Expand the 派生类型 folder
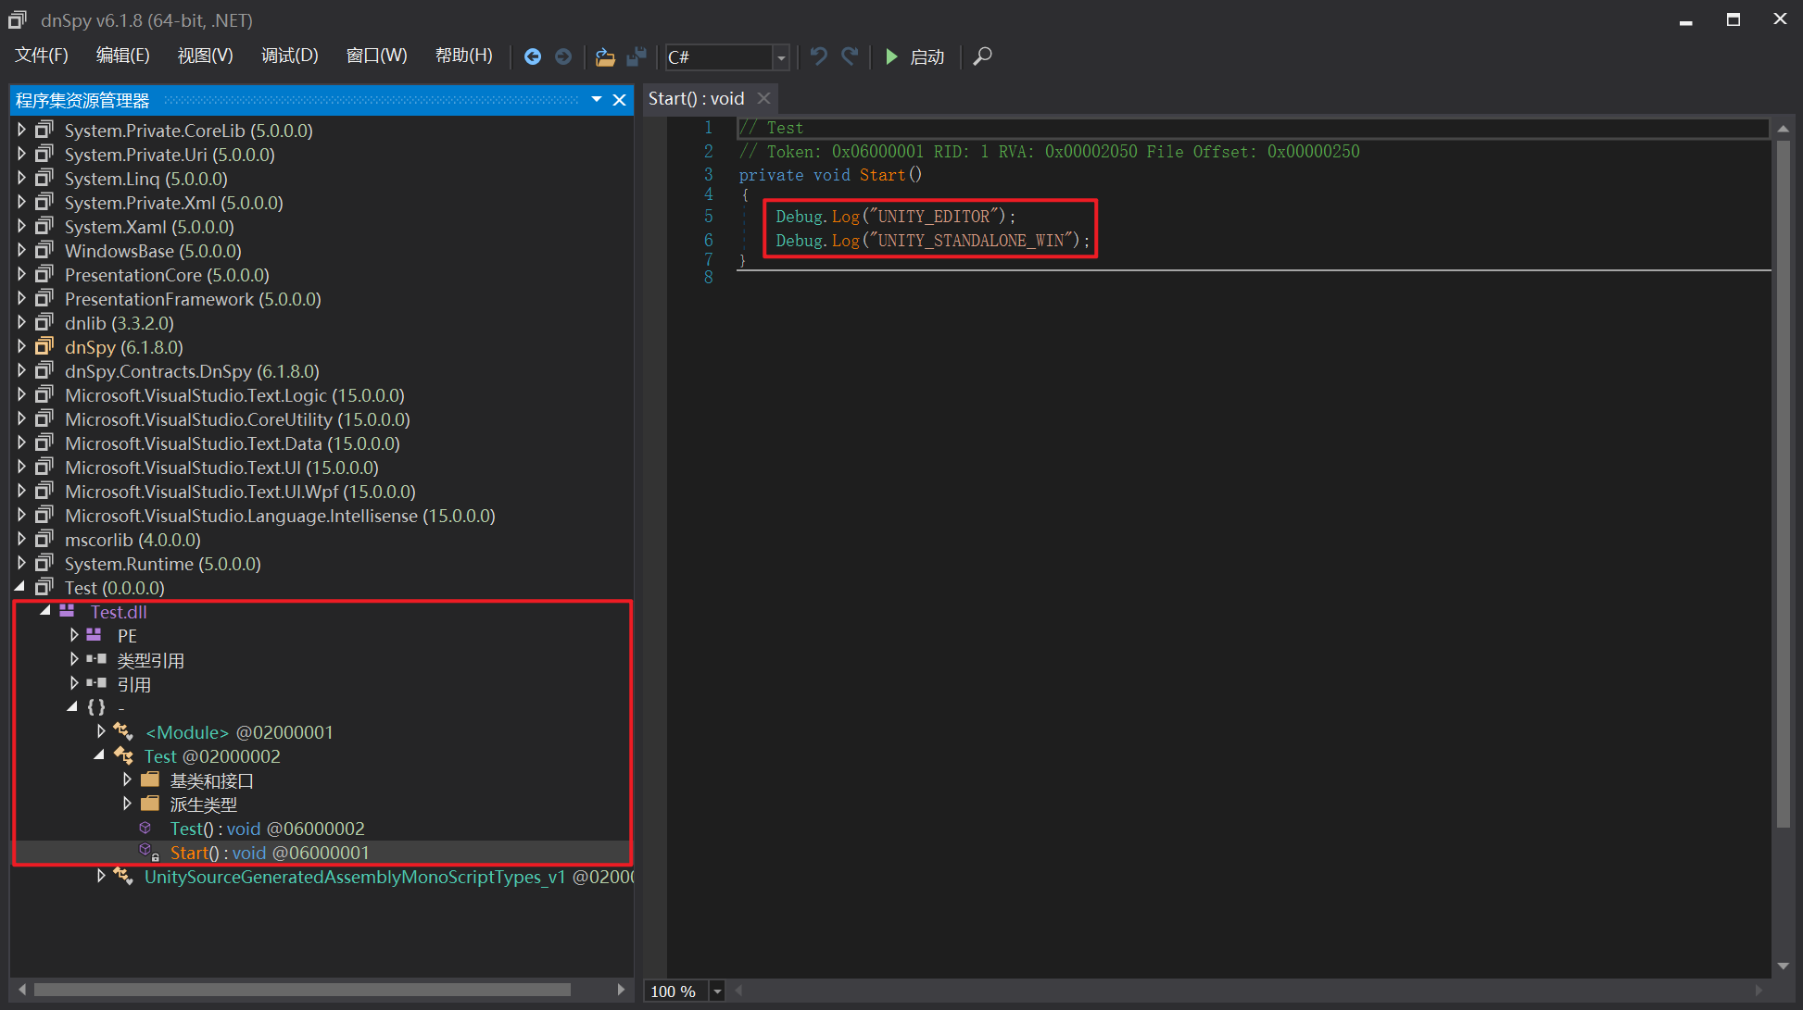The width and height of the screenshot is (1803, 1010). [x=128, y=804]
